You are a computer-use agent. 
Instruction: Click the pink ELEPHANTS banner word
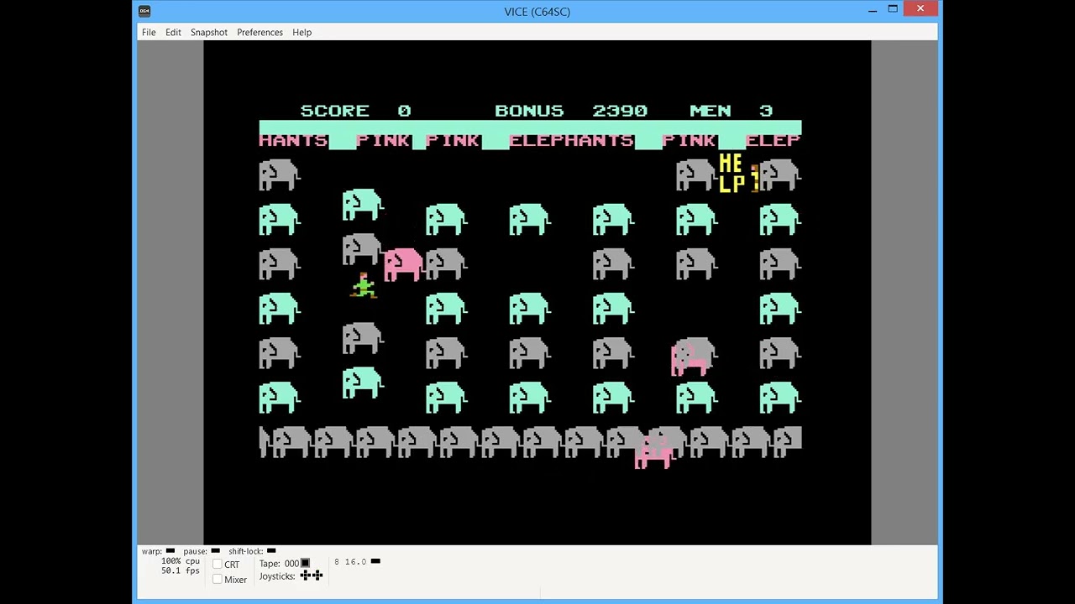click(571, 140)
